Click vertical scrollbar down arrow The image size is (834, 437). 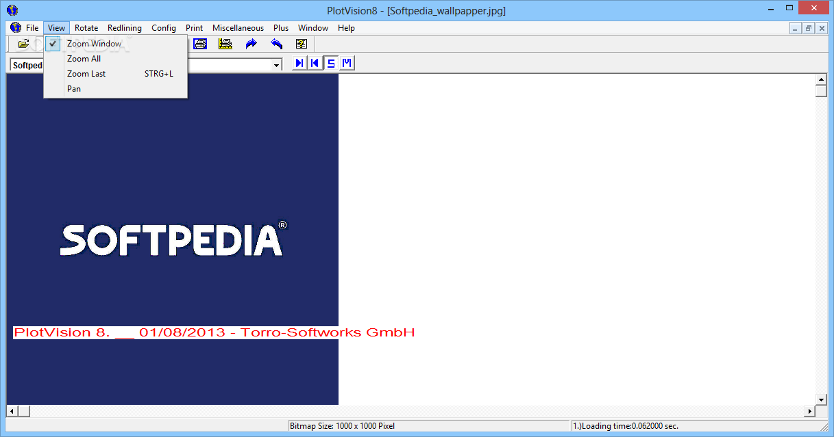click(x=821, y=399)
